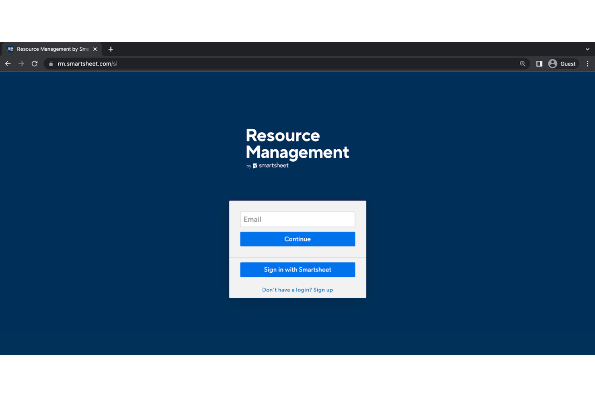Viewport: 595px width, 397px height.
Task: Open a new browser tab with the plus
Action: 111,49
